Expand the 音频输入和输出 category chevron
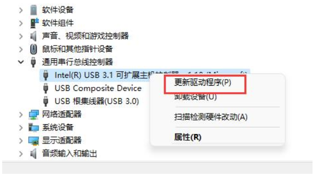This screenshot has width=316, height=176. (x=21, y=154)
